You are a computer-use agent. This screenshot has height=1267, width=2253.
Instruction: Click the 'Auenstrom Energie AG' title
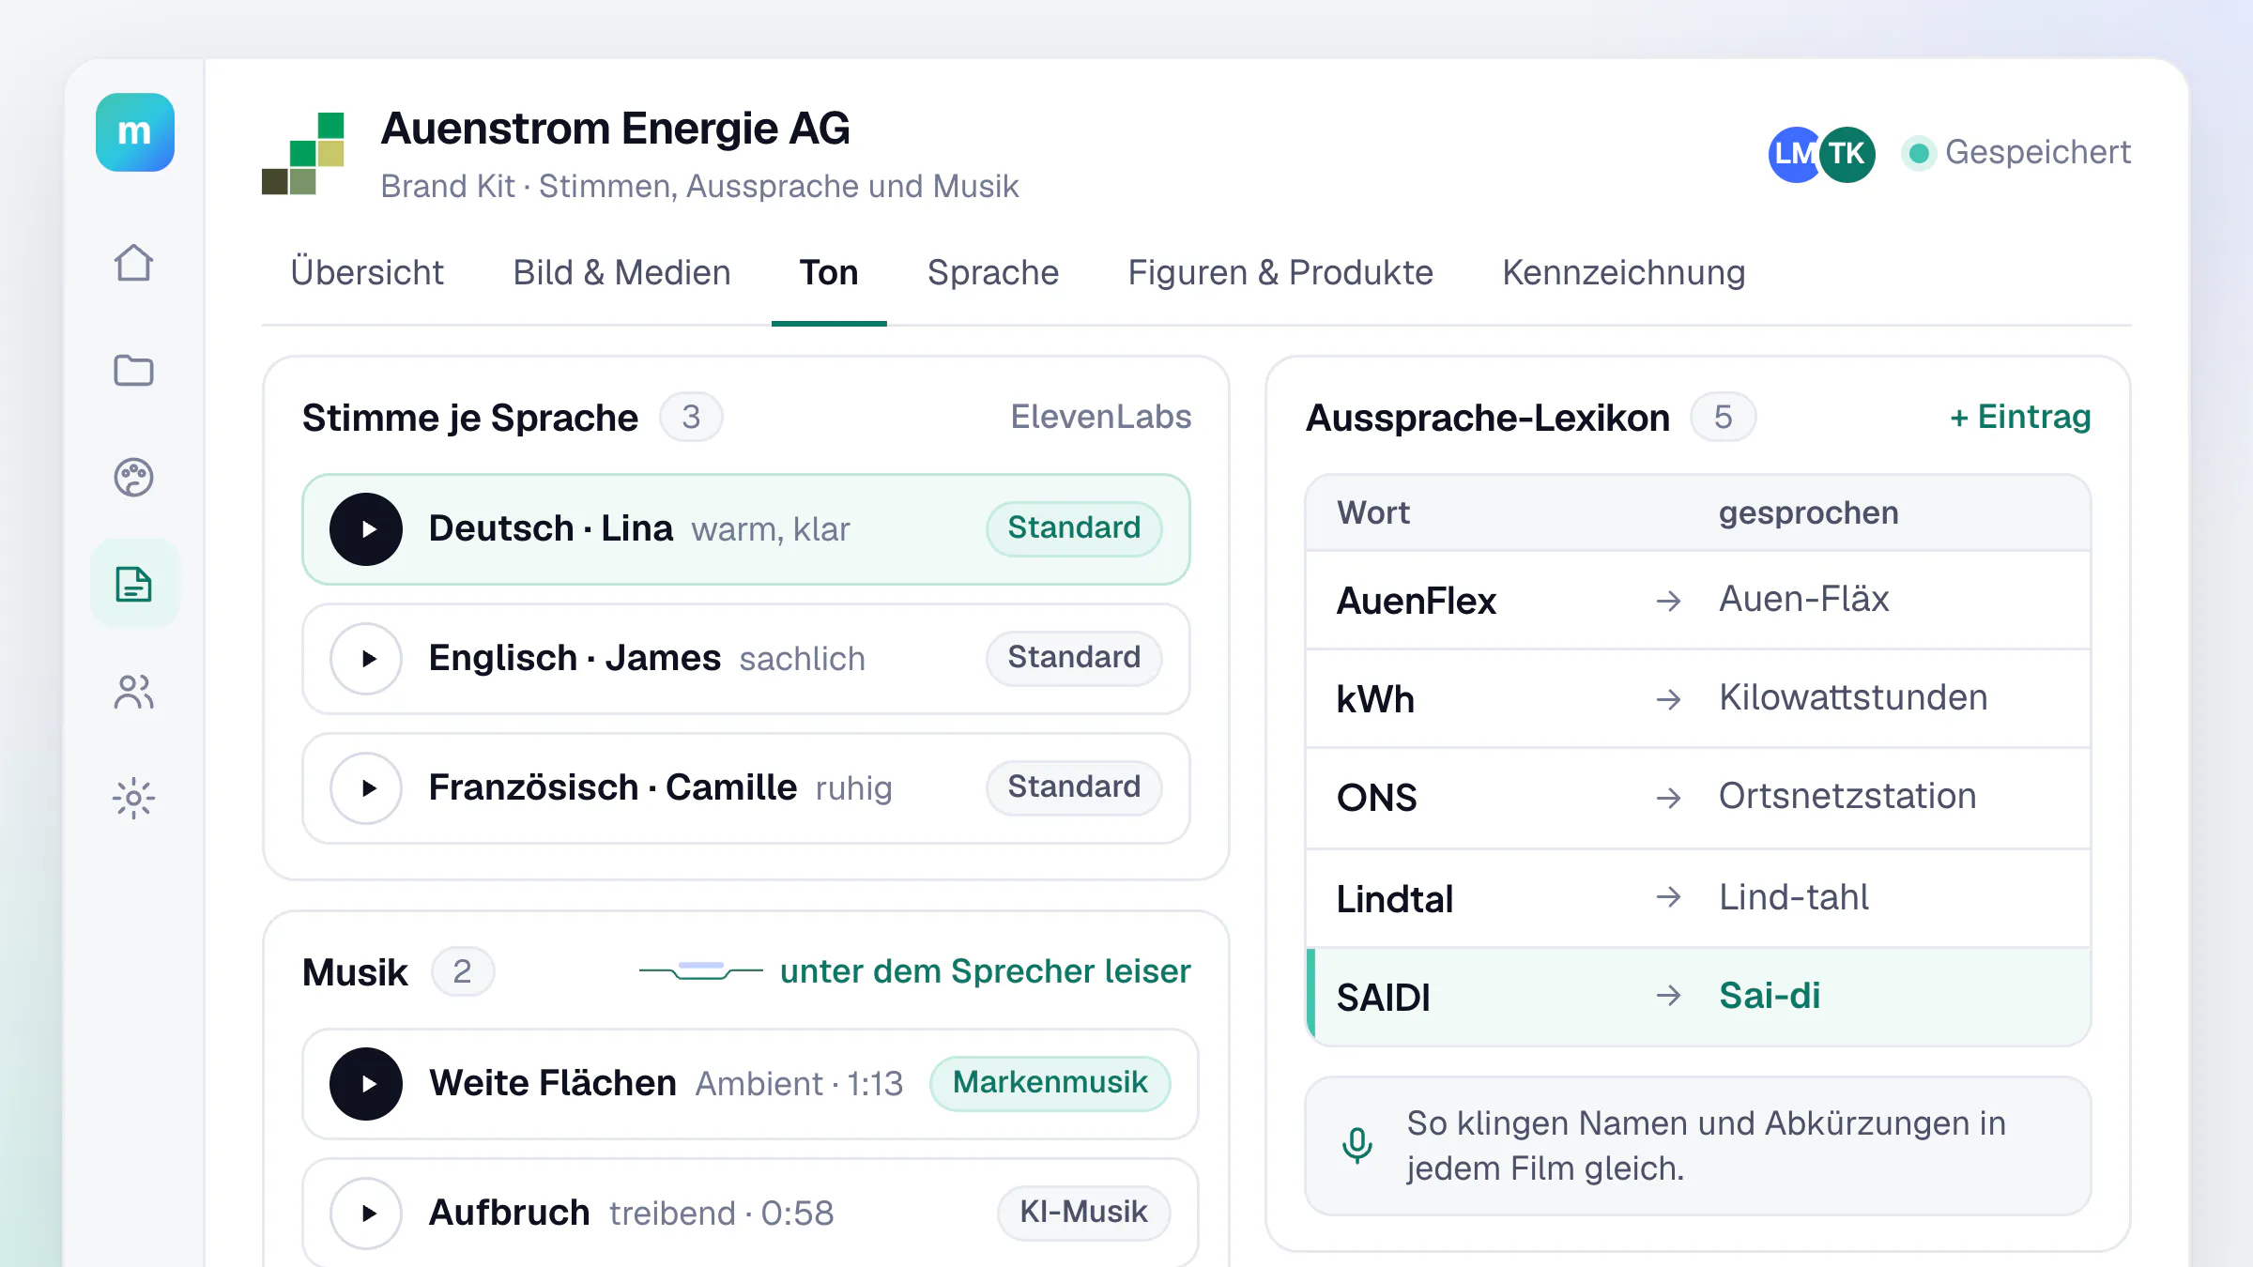pos(616,129)
